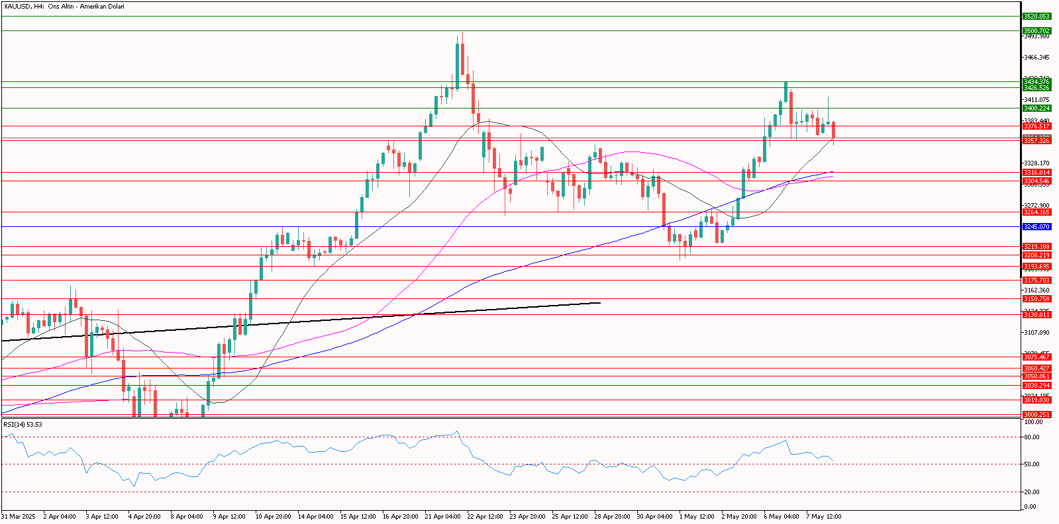Select the 3038.294 red price label
The width and height of the screenshot is (1059, 524).
(x=1036, y=385)
